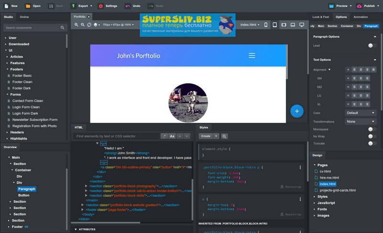Switch to the Online components tab
This screenshot has height=233, width=383.
coord(24,17)
